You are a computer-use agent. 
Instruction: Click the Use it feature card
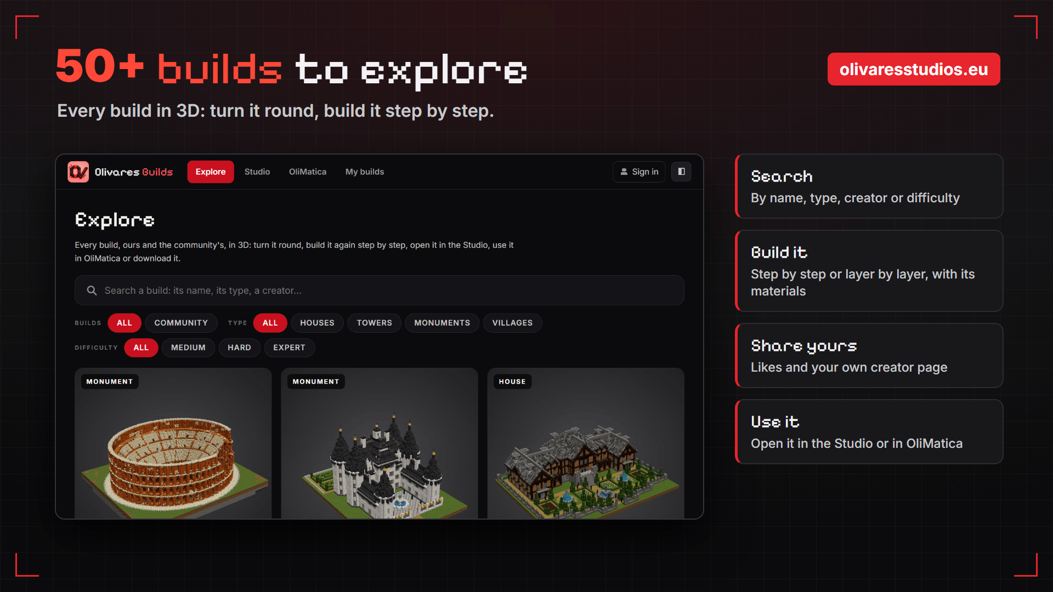(869, 432)
